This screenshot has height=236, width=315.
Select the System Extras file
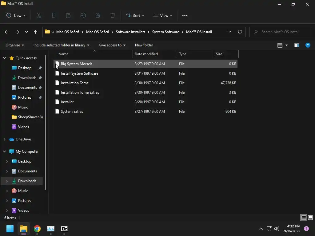coord(146,111)
